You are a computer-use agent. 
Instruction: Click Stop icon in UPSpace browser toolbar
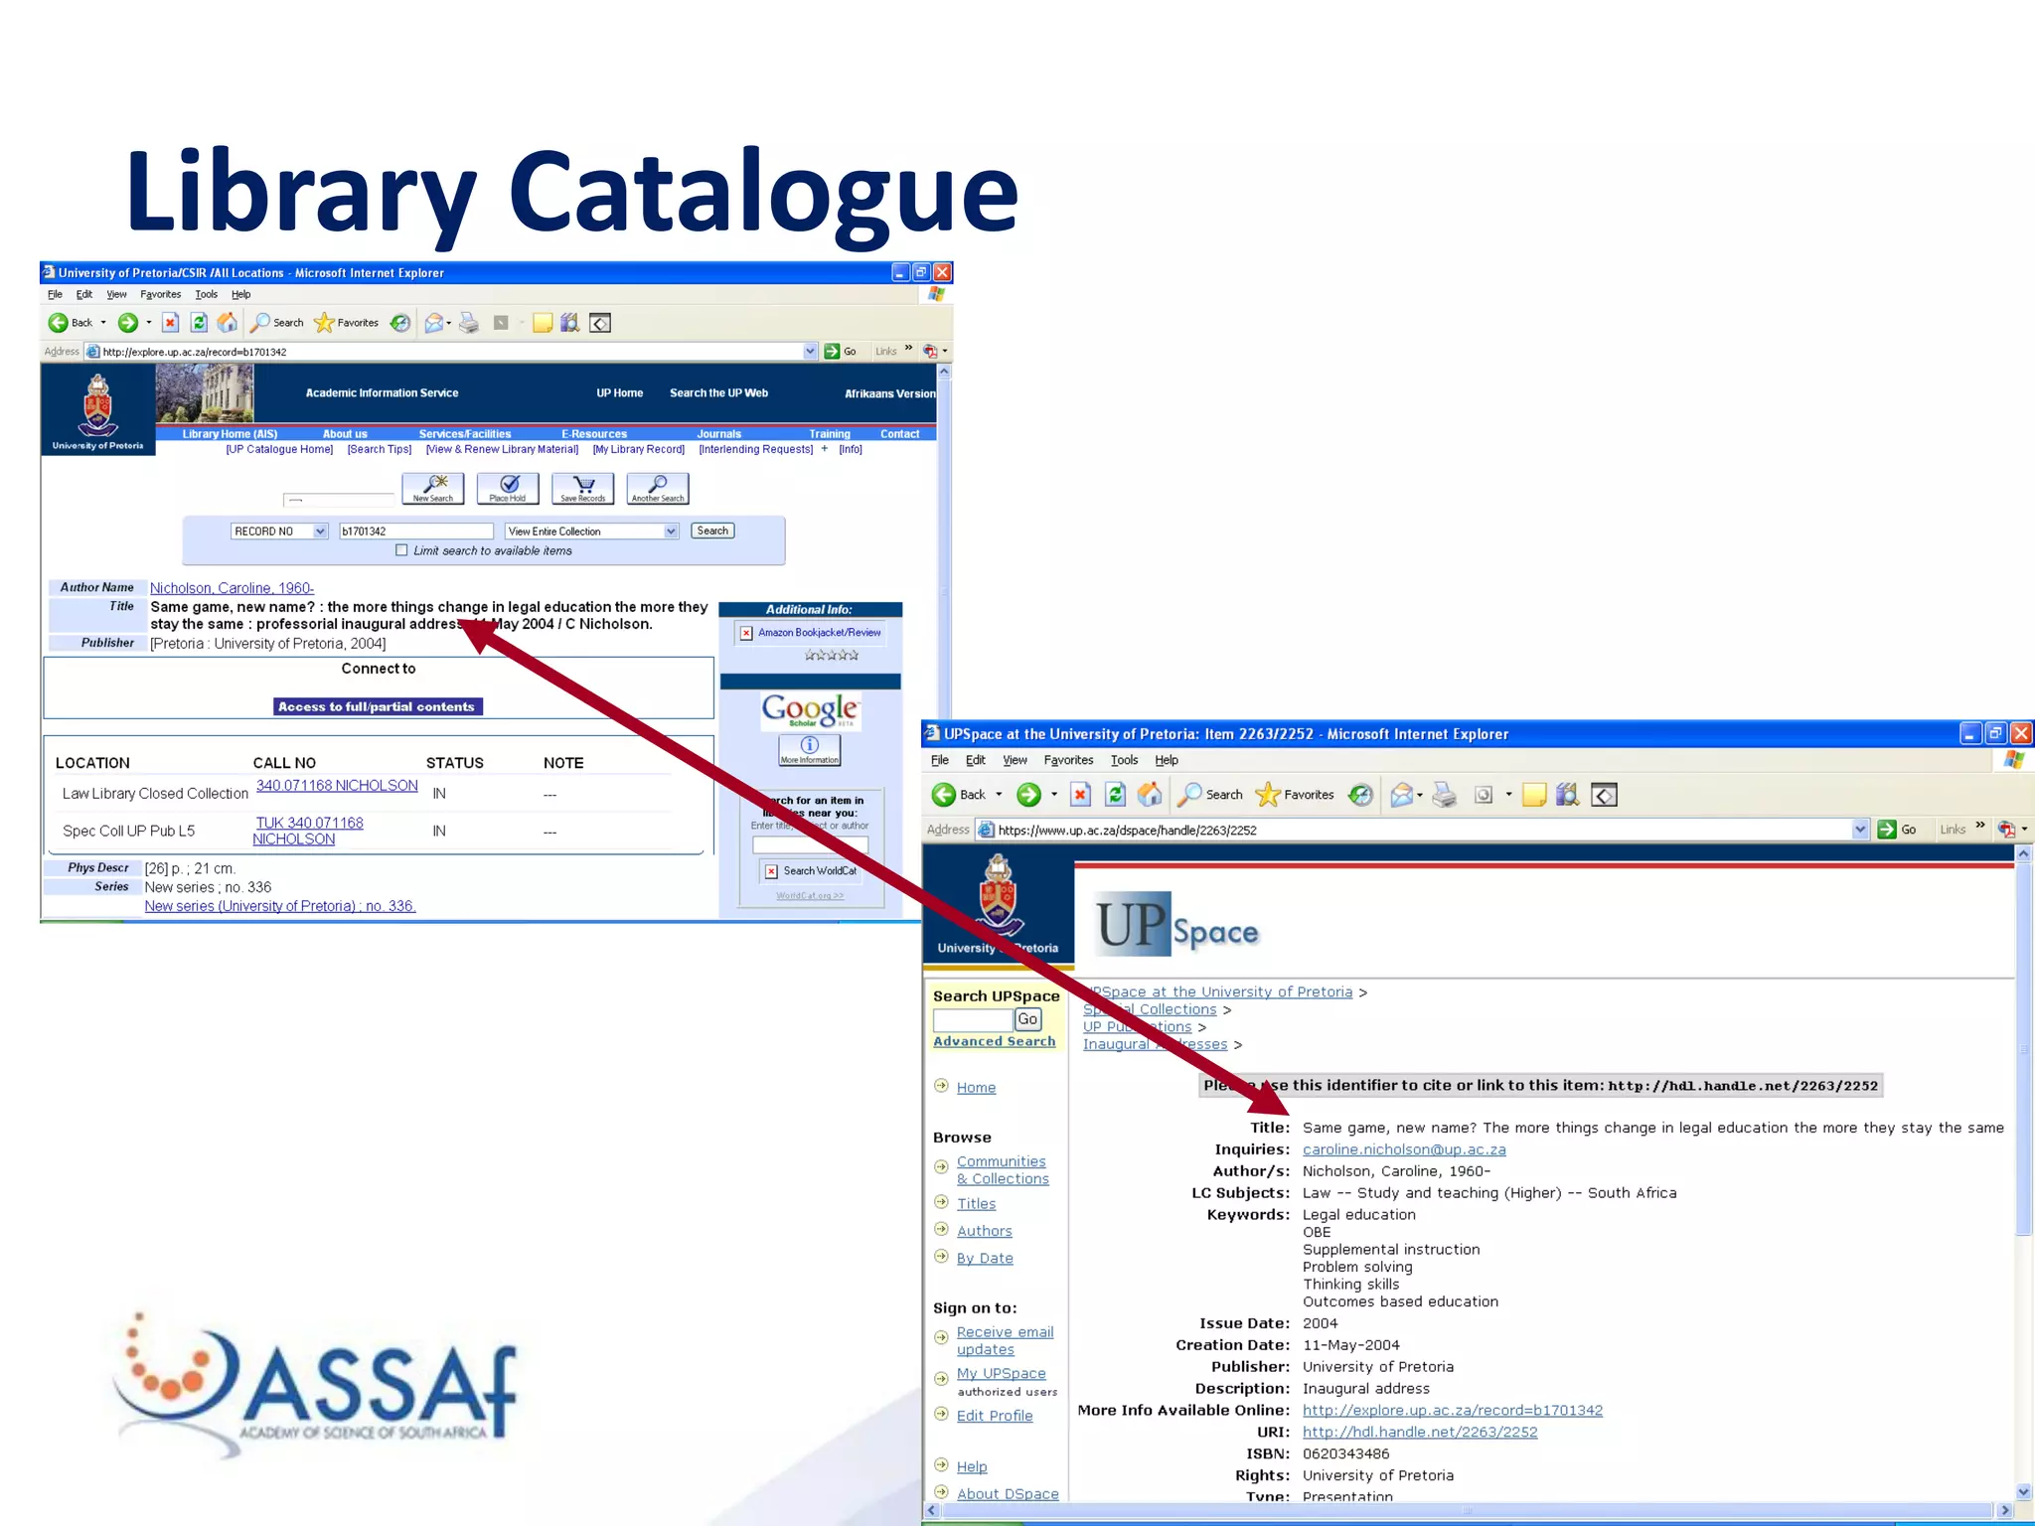click(1080, 795)
